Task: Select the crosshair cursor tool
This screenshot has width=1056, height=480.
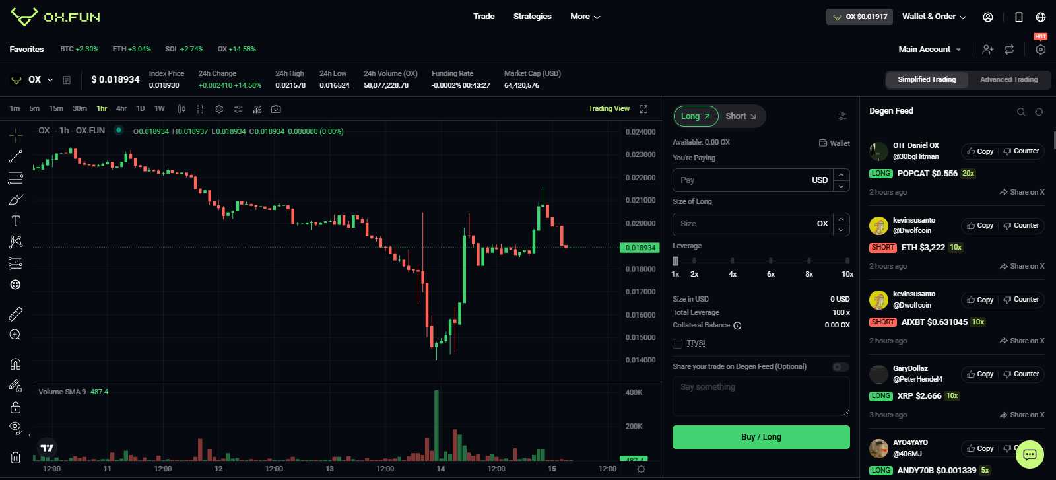Action: pyautogui.click(x=16, y=135)
